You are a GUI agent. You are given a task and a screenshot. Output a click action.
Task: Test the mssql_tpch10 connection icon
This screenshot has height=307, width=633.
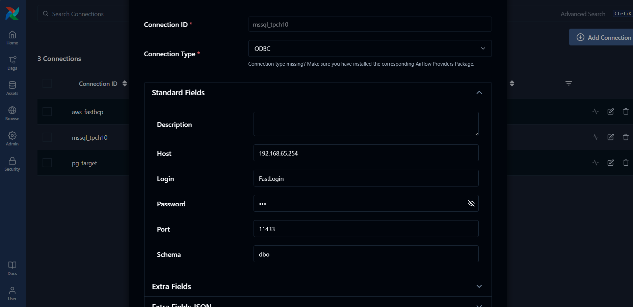[596, 137]
